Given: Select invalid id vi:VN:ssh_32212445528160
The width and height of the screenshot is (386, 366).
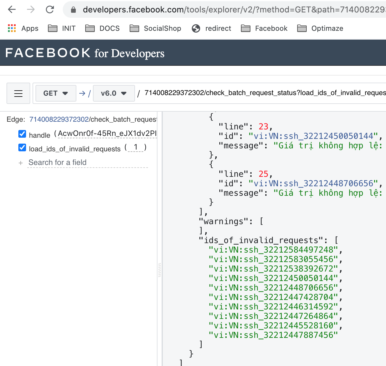Looking at the screenshot, I should point(273,326).
